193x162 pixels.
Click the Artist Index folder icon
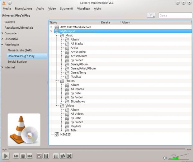[67, 52]
